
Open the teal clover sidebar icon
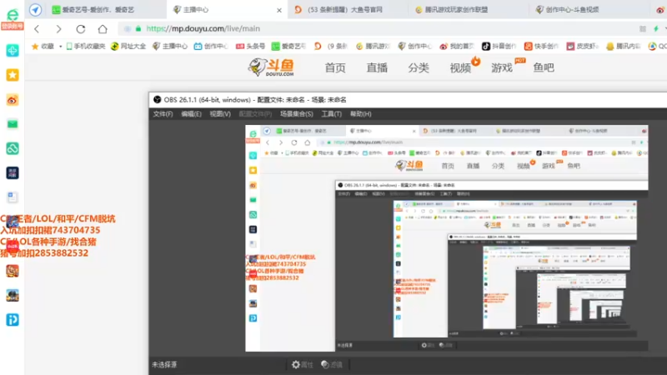click(x=13, y=51)
